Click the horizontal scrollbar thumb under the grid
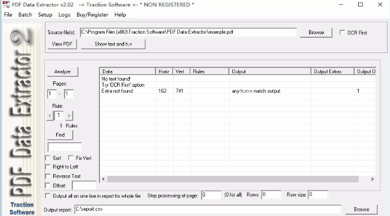390x216 pixels. tap(233, 179)
